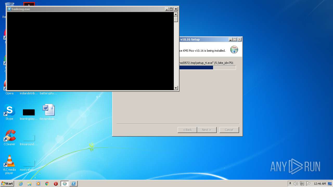Click scroll up arrow in taskeng.exe
Image resolution: width=333 pixels, height=187 pixels.
point(176,14)
